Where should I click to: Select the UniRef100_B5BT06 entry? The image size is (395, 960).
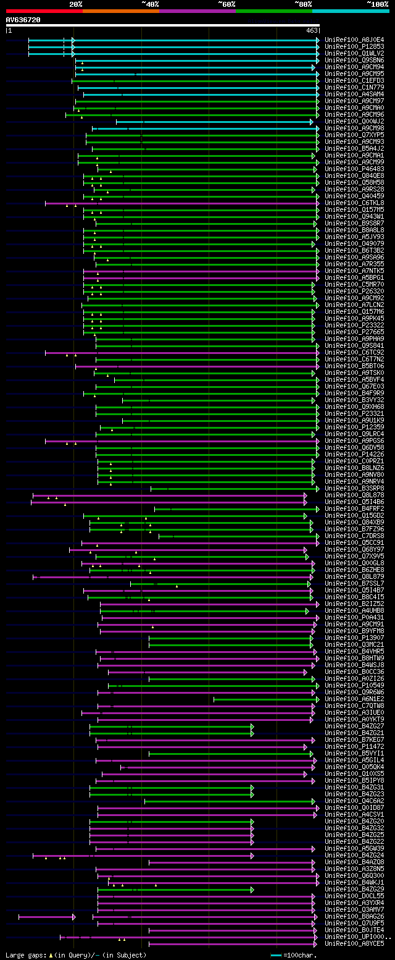354,366
